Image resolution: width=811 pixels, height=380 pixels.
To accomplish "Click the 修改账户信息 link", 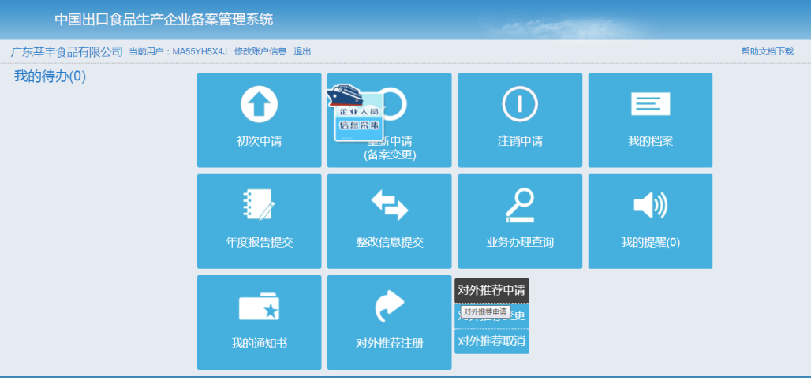I will (x=260, y=52).
